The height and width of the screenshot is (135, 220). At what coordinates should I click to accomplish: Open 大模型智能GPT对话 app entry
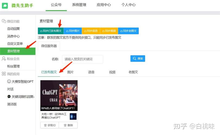pyautogui.click(x=21, y=85)
